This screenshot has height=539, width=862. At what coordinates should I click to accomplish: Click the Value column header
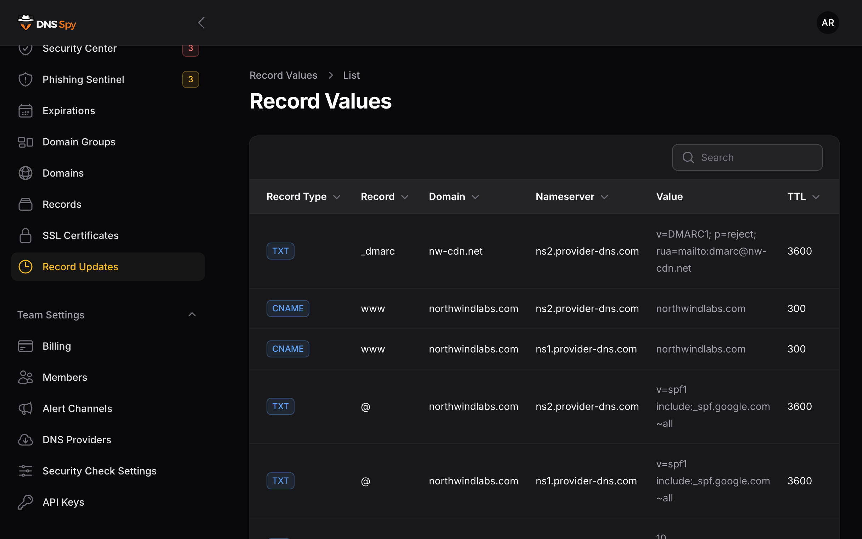click(669, 196)
